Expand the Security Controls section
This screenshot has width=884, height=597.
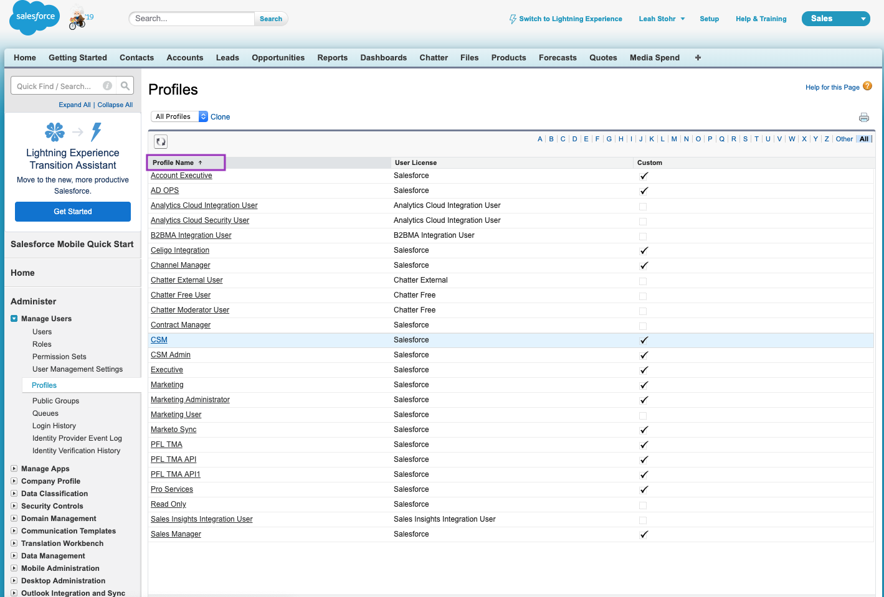pyautogui.click(x=14, y=506)
